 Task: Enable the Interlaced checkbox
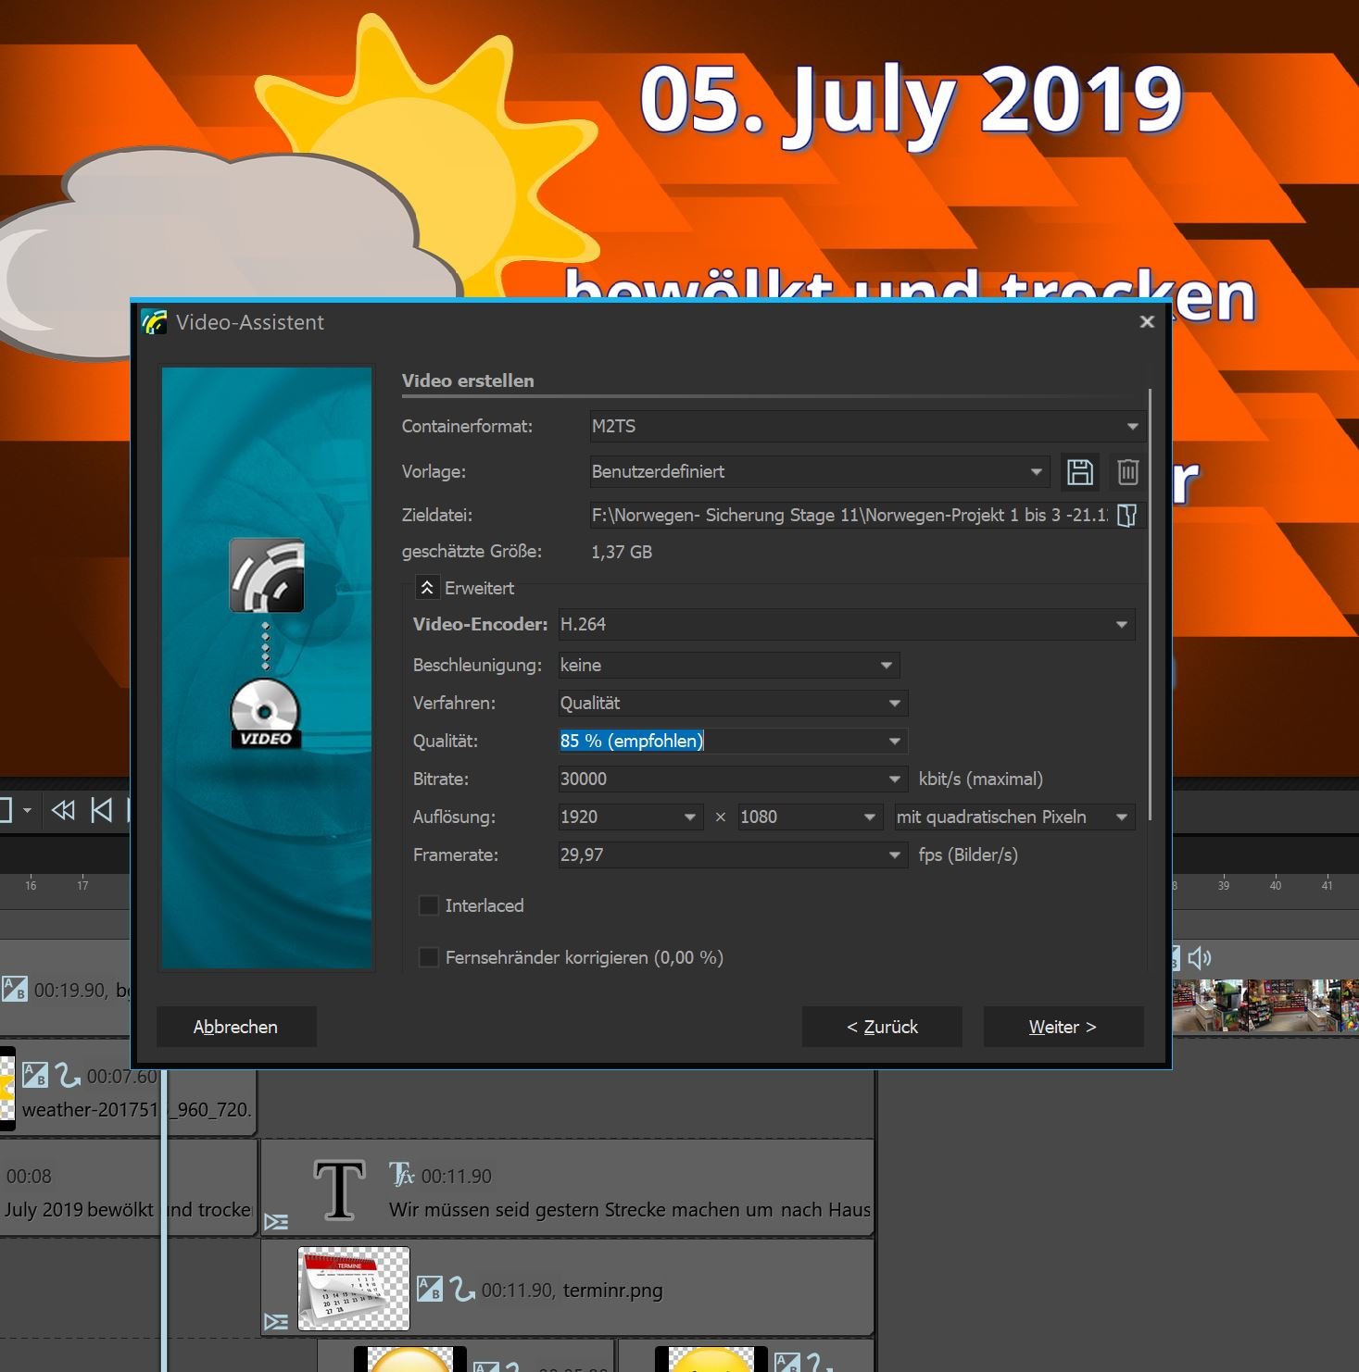coord(429,905)
